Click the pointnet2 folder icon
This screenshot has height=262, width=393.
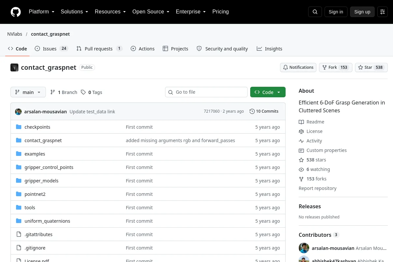19,194
